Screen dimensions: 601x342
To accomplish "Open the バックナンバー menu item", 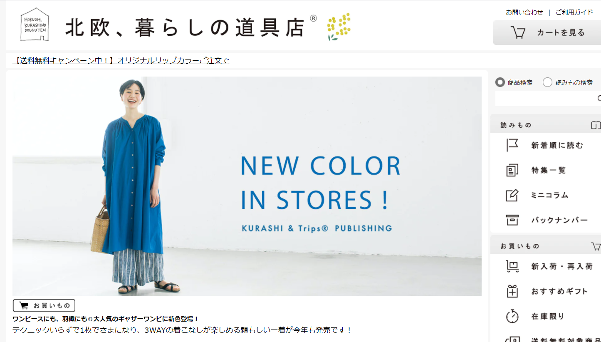I will [x=559, y=220].
